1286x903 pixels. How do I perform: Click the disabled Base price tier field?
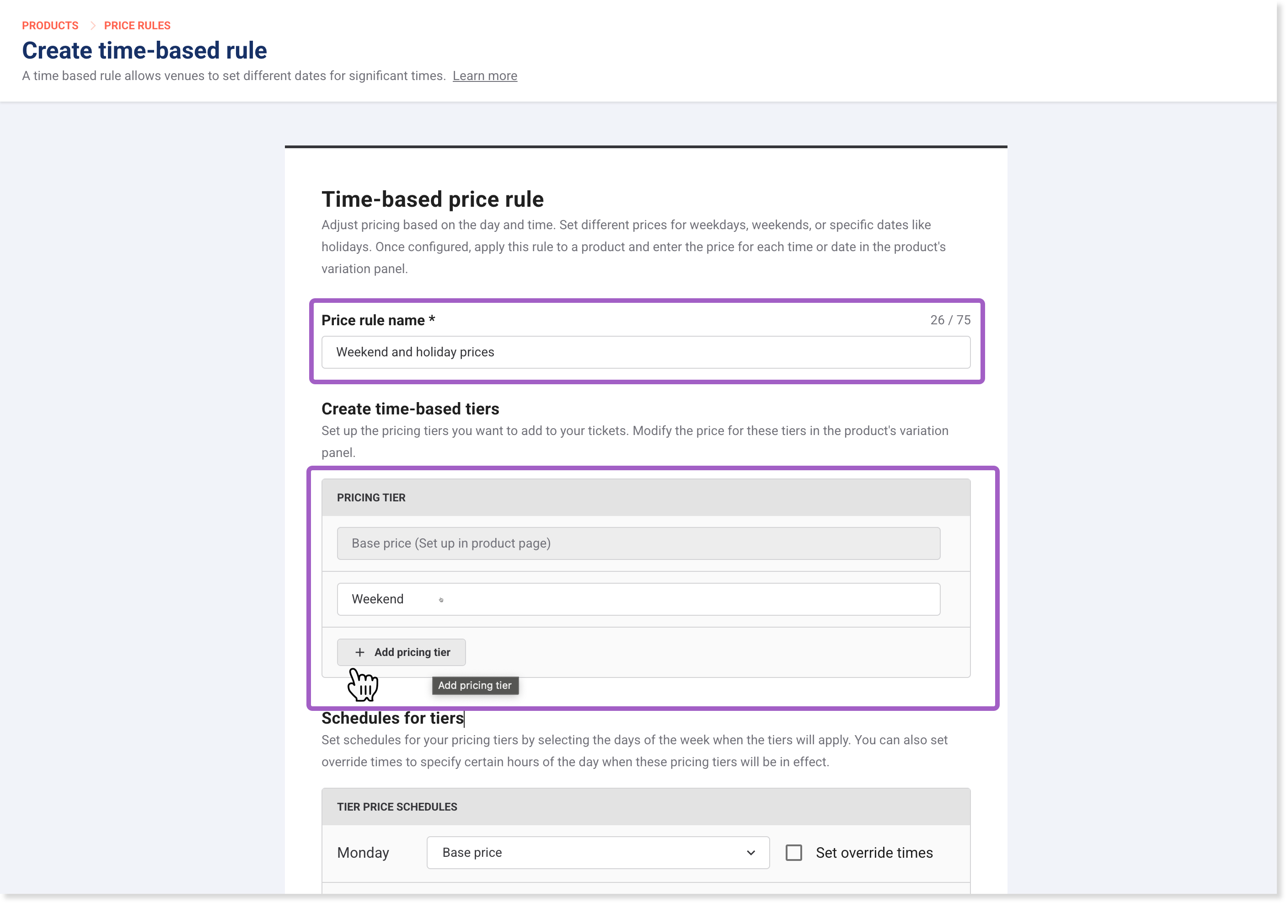tap(638, 543)
